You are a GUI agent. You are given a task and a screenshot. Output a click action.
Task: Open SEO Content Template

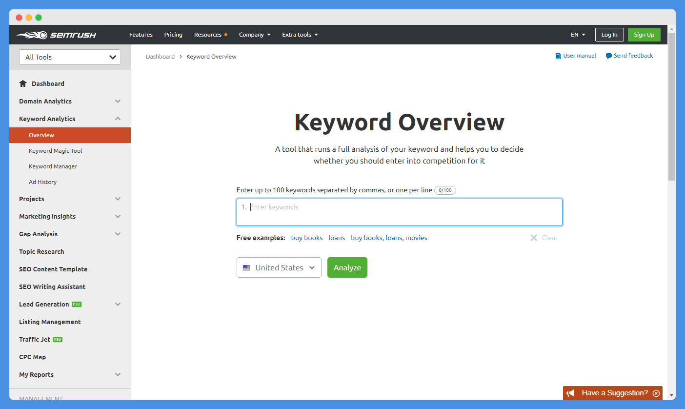[53, 269]
